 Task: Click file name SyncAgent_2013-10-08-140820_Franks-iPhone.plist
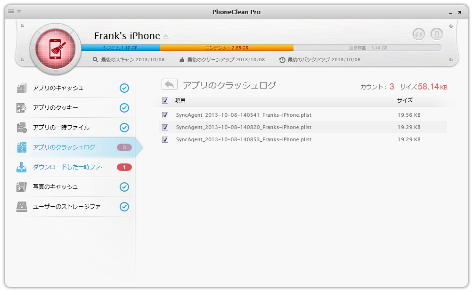coord(244,127)
